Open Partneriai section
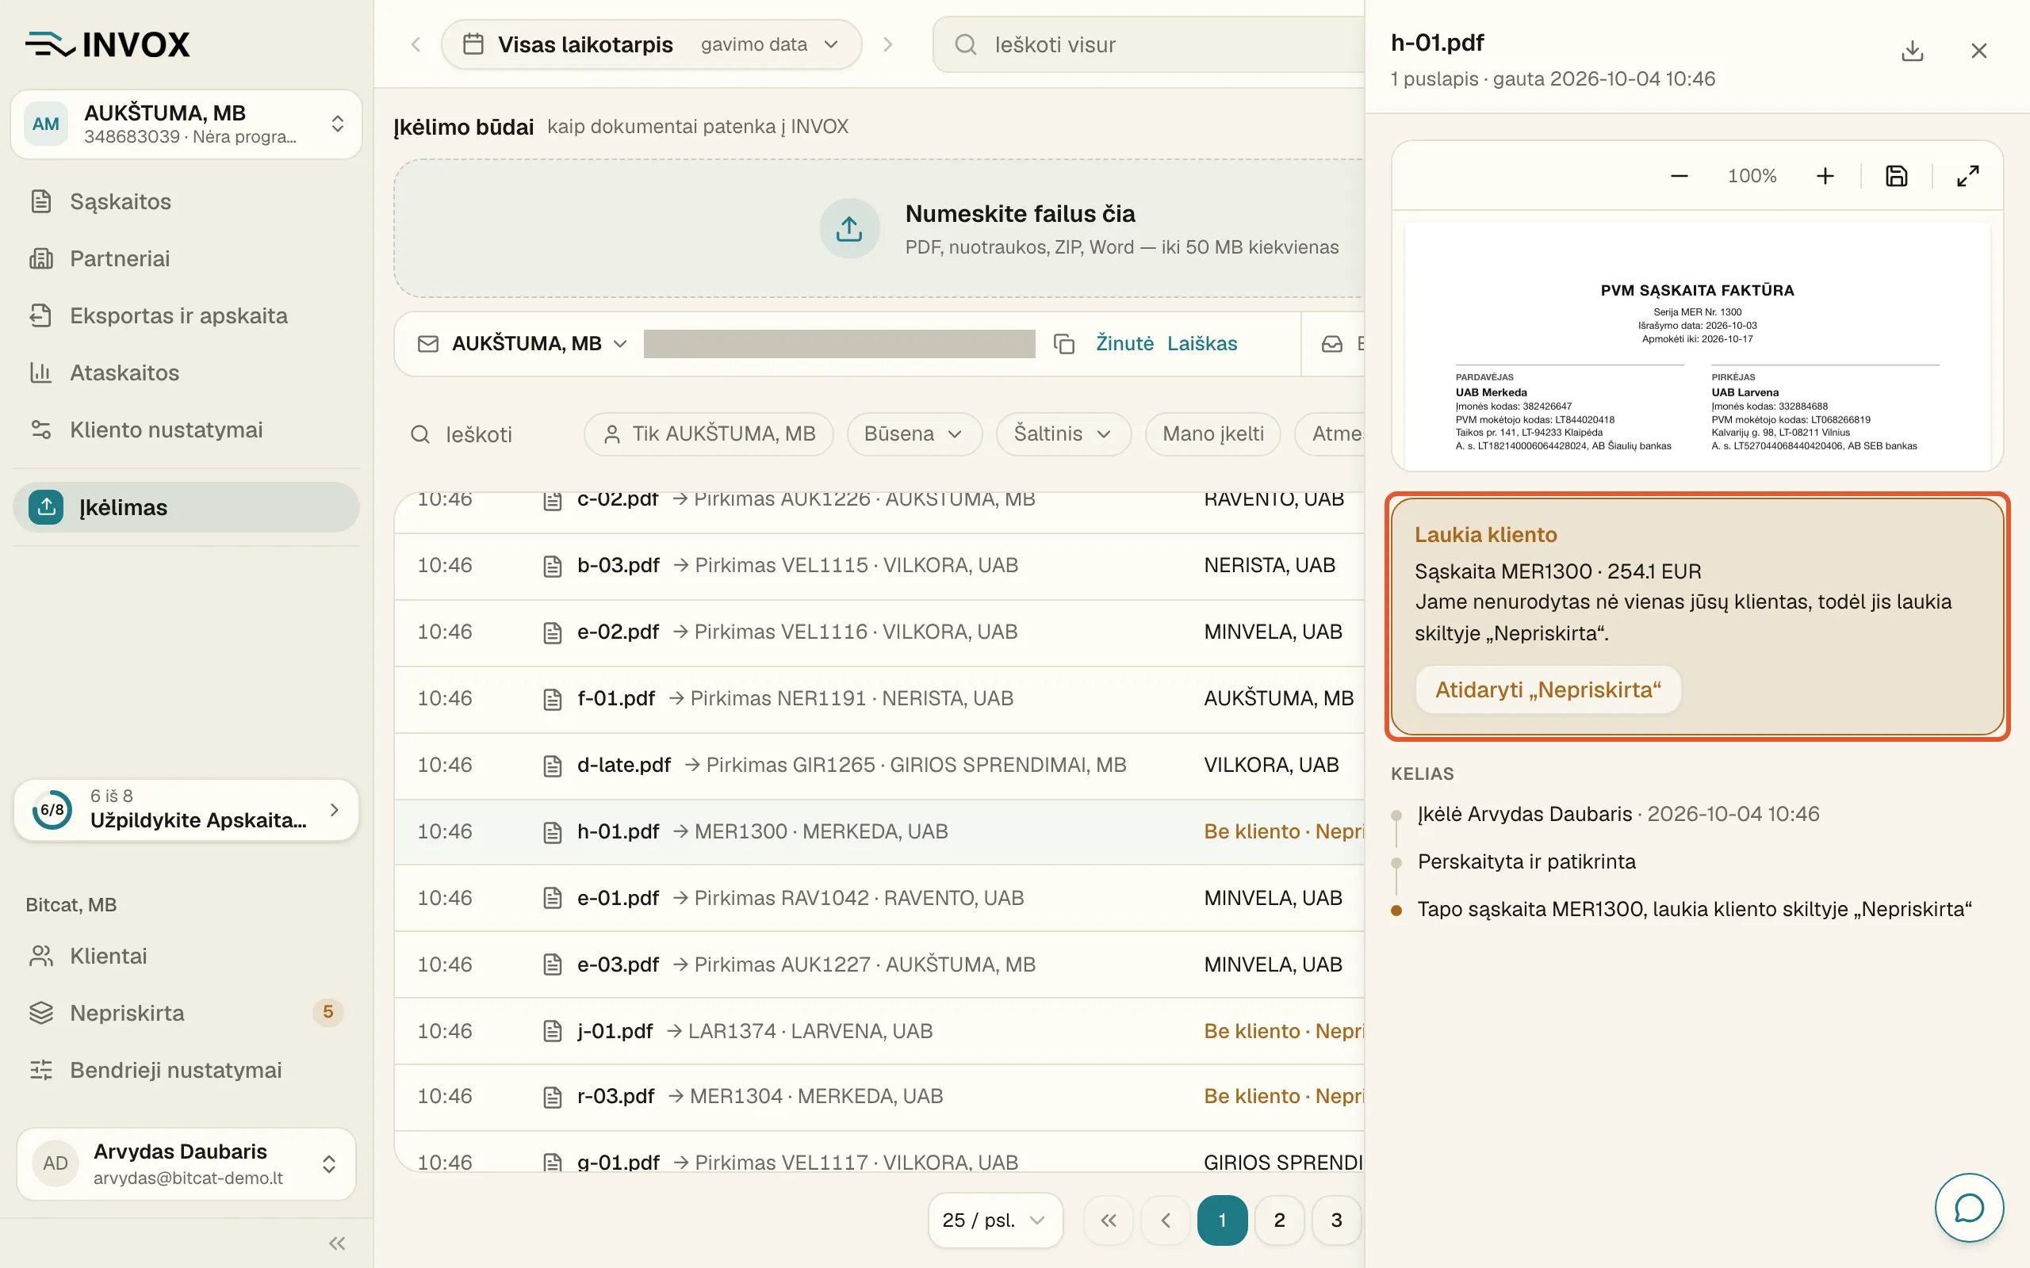 [186, 258]
